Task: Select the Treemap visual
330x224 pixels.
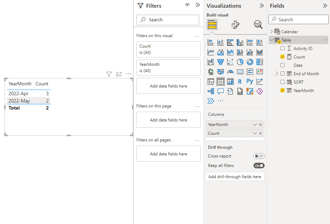Action: [x=260, y=62]
